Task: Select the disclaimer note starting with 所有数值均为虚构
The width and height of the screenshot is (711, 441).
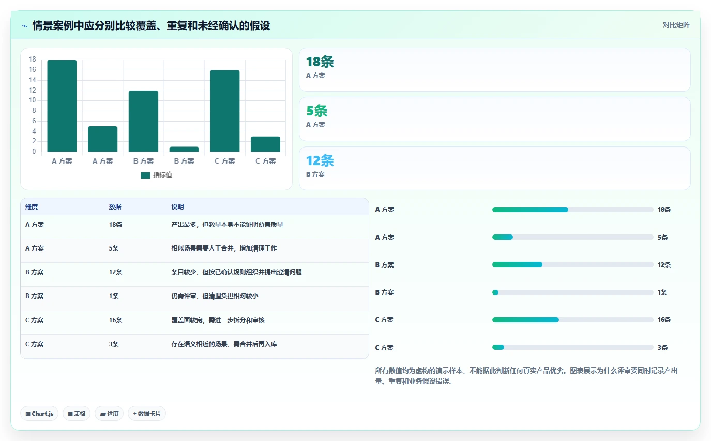Action: pyautogui.click(x=526, y=376)
